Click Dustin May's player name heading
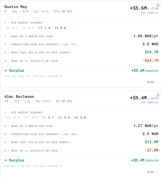 point(16,7)
